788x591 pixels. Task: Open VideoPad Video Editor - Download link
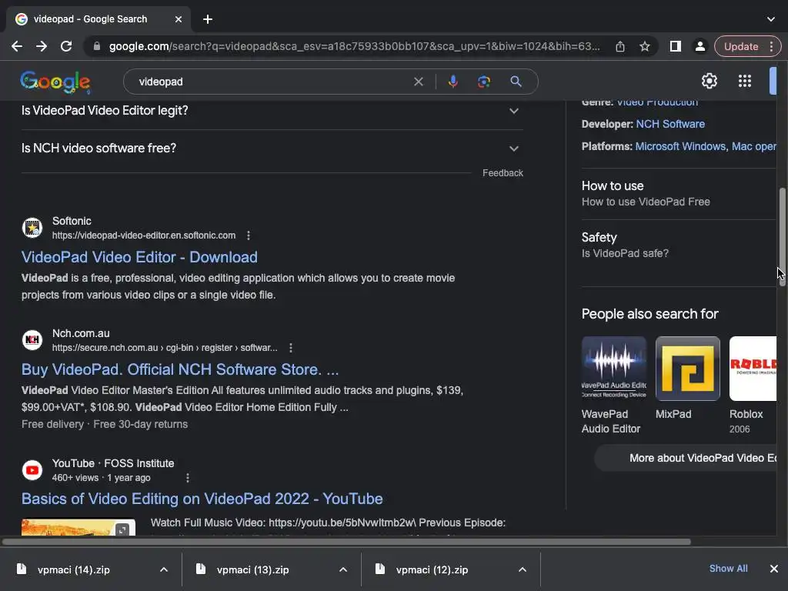[139, 257]
